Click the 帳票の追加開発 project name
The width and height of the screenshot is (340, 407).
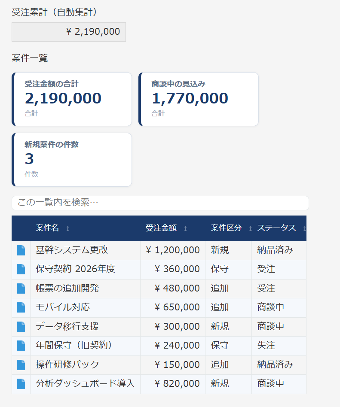tap(67, 288)
